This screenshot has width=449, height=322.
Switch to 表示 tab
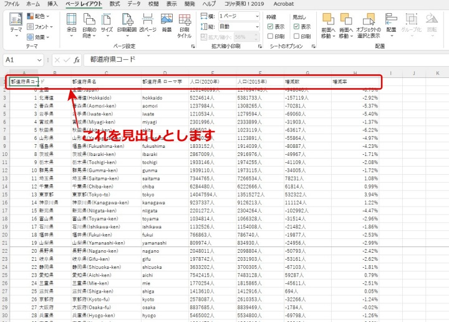pyautogui.click(x=171, y=4)
